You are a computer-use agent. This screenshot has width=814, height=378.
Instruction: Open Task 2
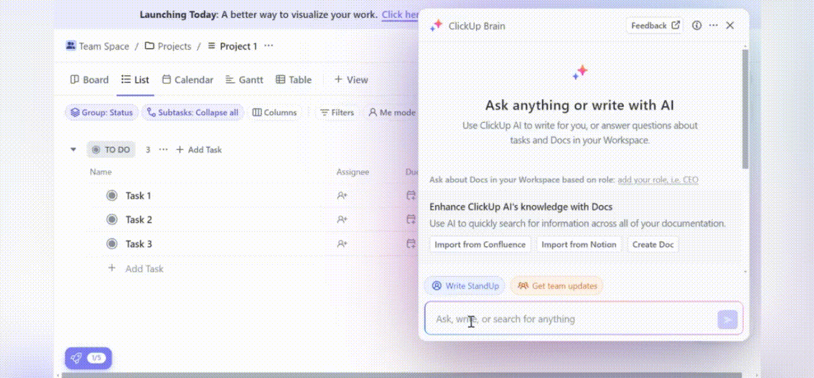139,220
